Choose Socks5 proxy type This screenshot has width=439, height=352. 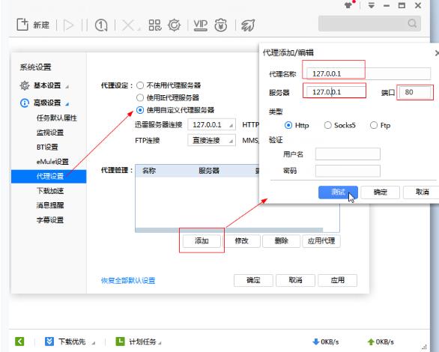(327, 125)
